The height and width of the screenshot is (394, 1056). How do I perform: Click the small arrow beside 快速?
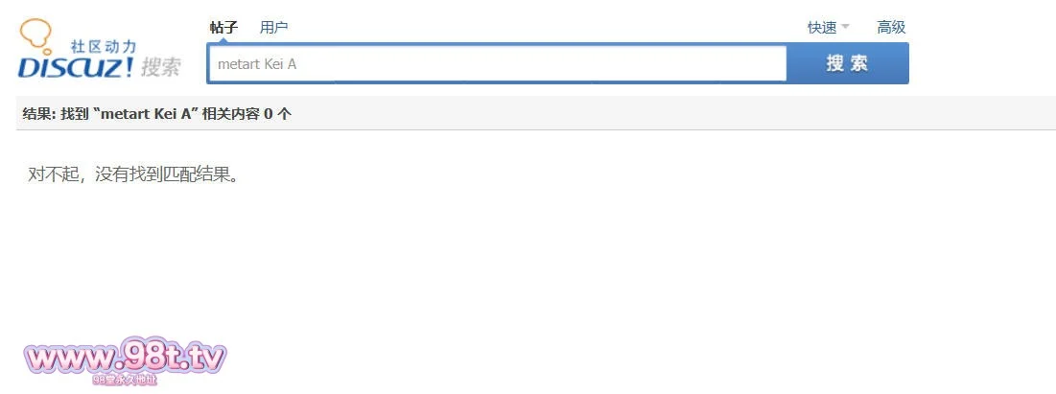[x=845, y=28]
